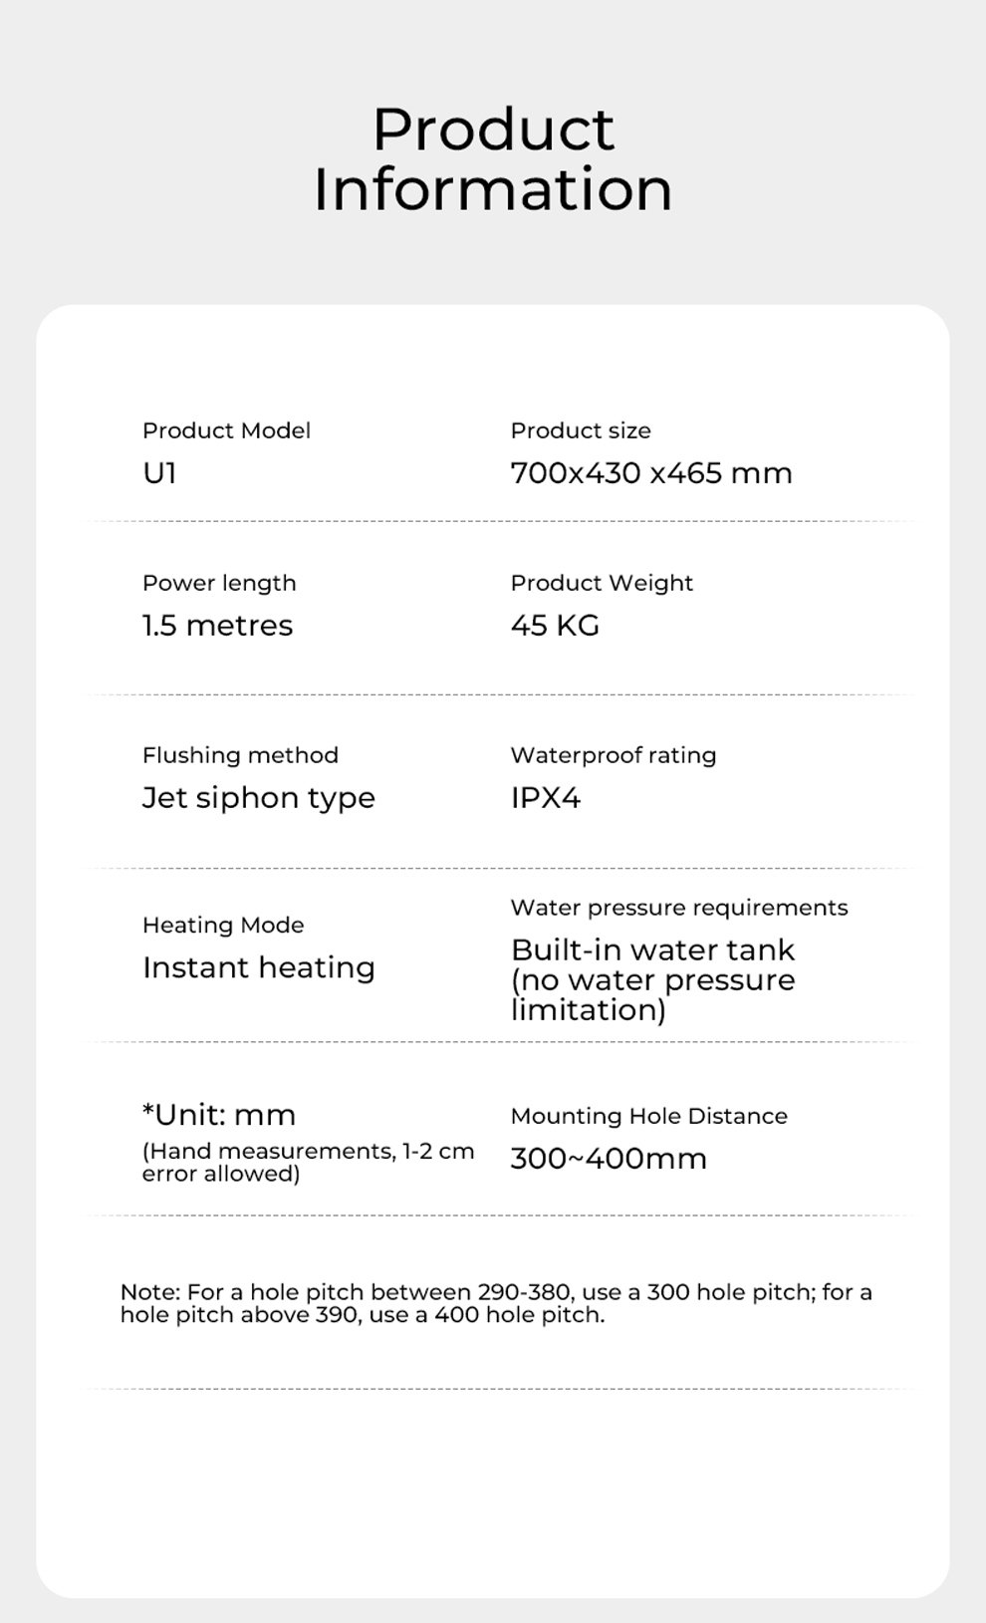Select the 1.5 metres value
This screenshot has height=1623, width=986.
click(217, 626)
